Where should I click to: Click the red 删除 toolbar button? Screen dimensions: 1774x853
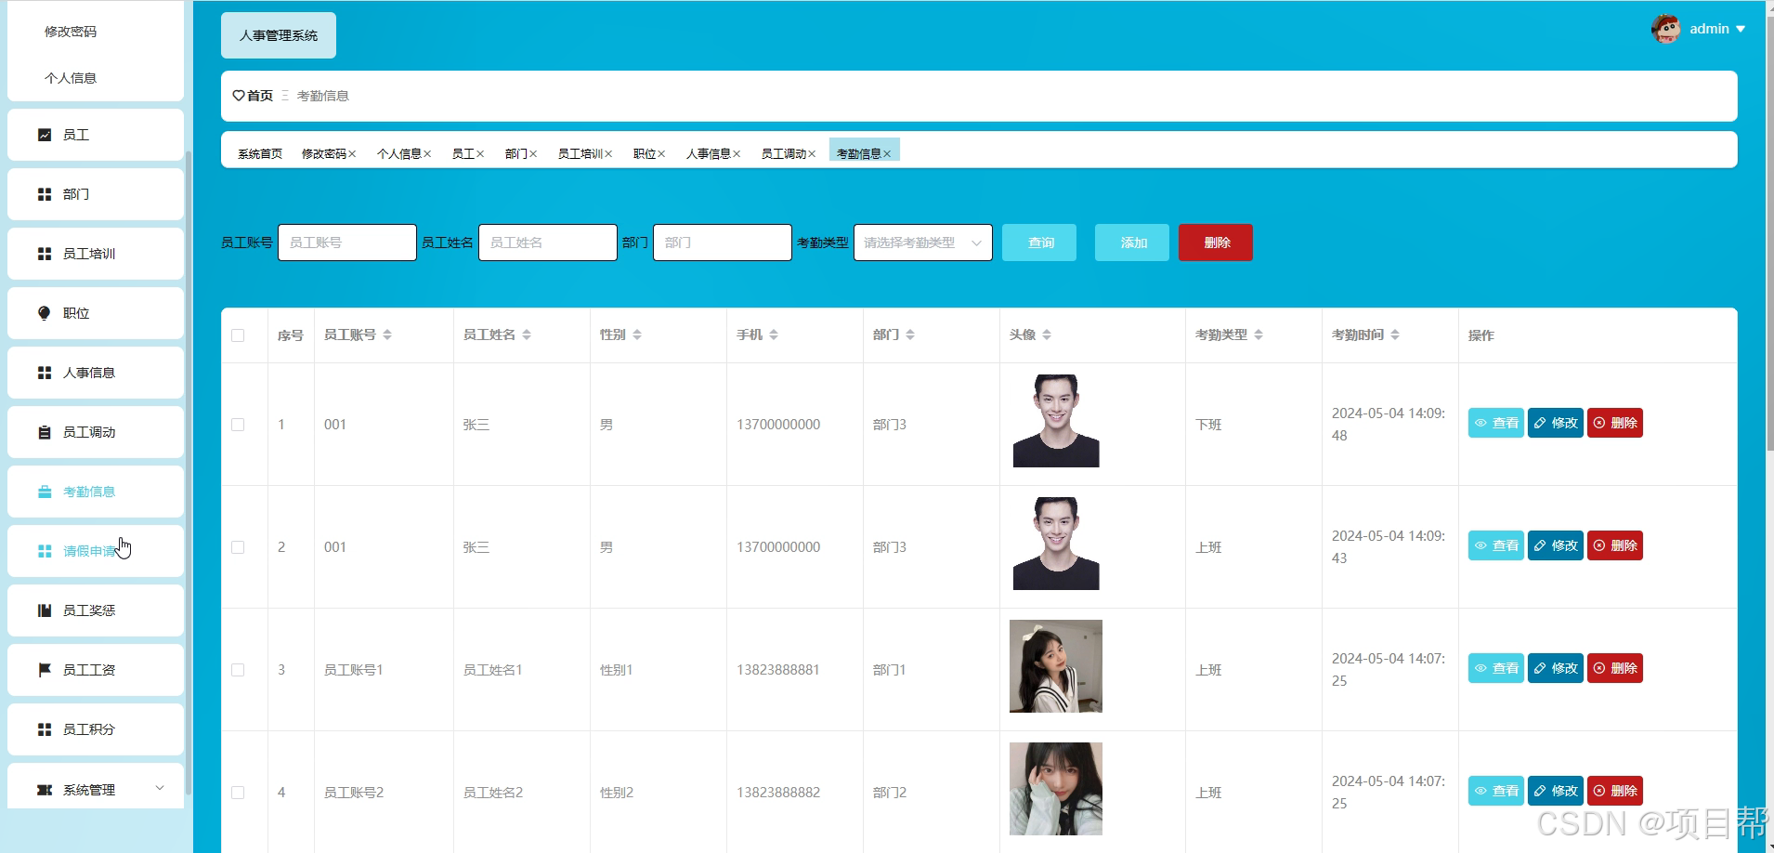point(1216,243)
